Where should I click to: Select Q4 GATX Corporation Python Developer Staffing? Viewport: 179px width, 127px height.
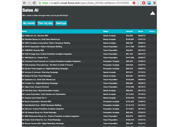(x=42, y=47)
